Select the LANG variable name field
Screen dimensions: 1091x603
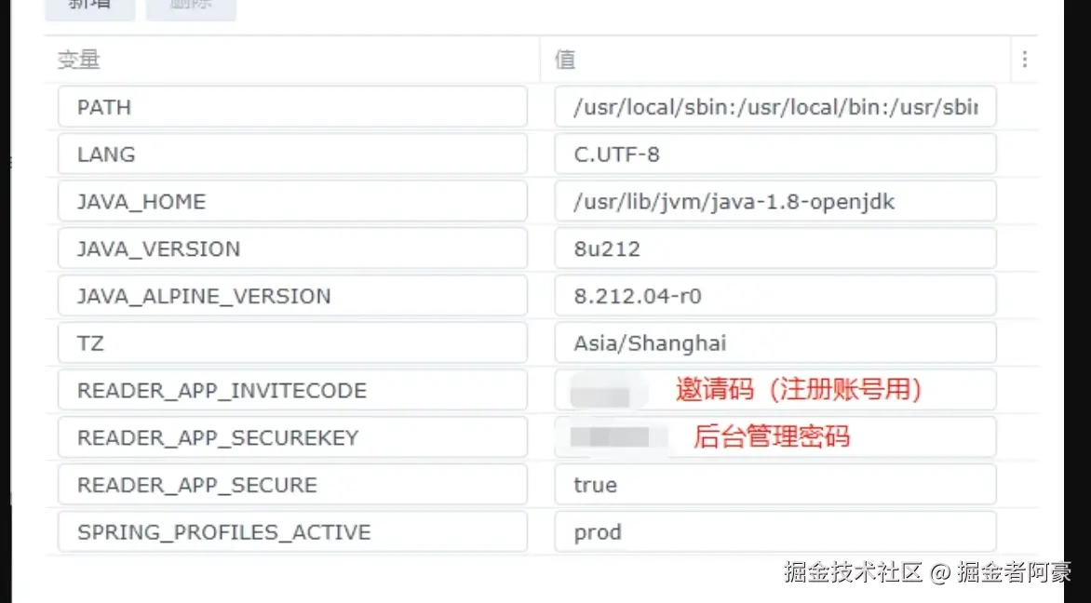click(x=292, y=154)
